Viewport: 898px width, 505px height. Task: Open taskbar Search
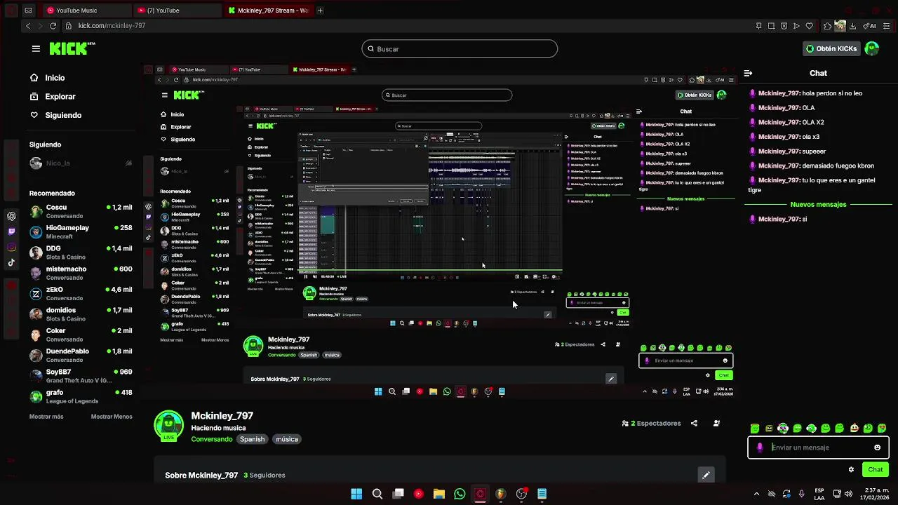(377, 494)
